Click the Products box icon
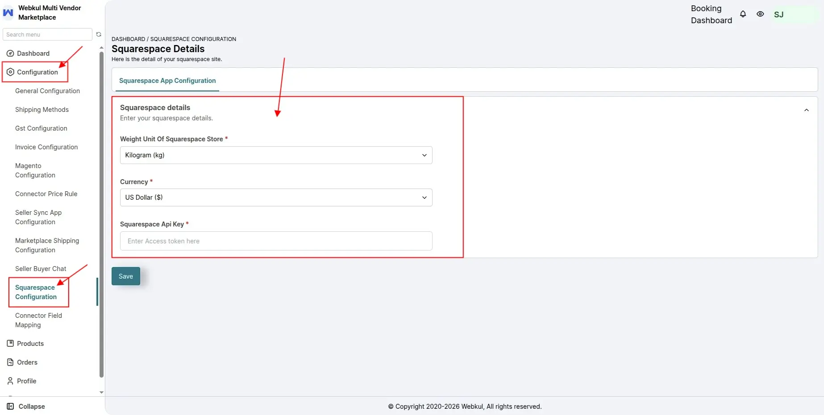Viewport: 824px width, 415px height. pyautogui.click(x=10, y=344)
